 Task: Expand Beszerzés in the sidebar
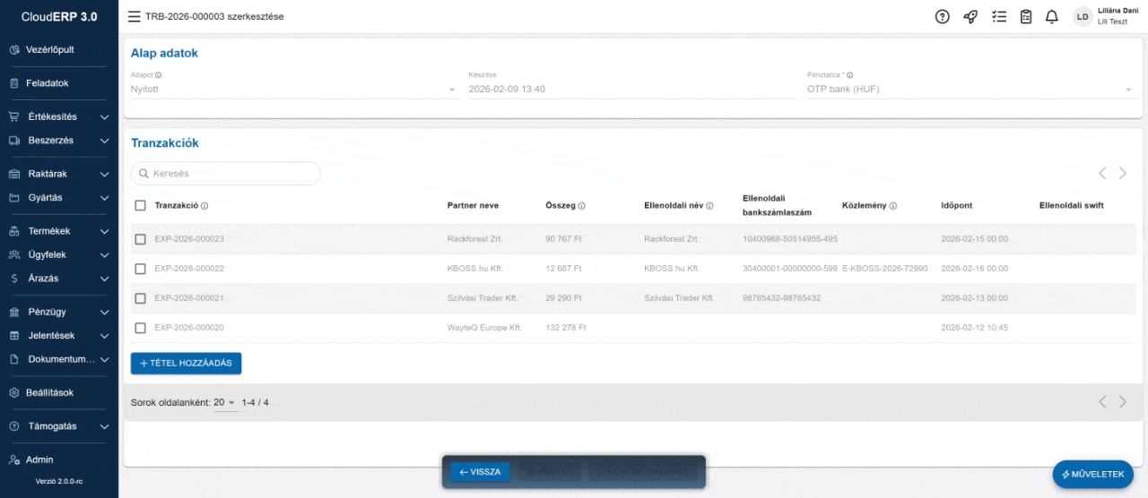[59, 141]
